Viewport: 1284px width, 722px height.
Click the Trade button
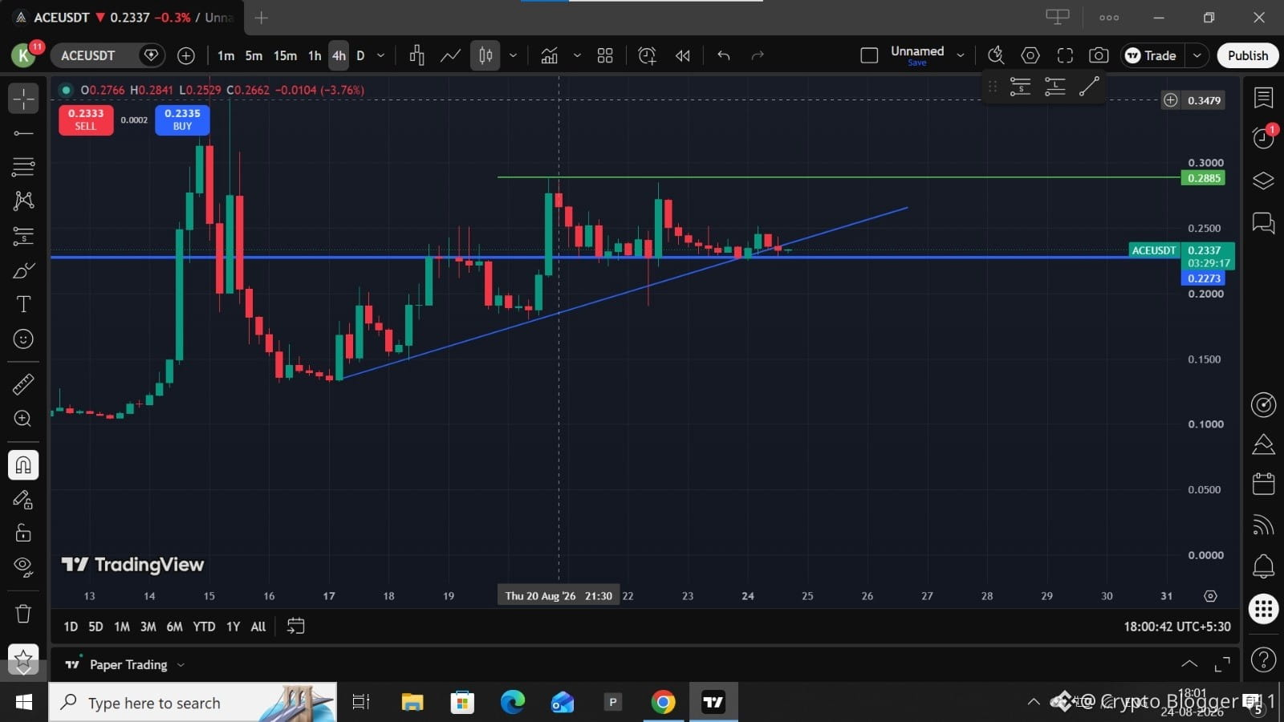coord(1152,55)
